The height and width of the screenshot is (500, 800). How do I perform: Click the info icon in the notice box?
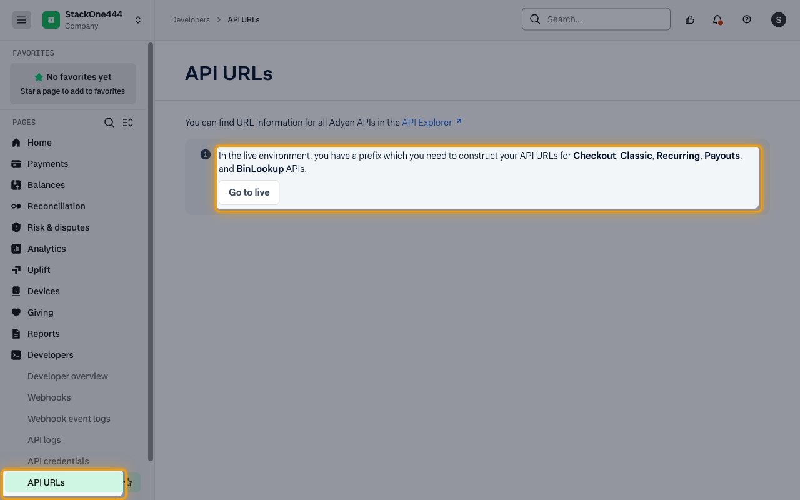click(205, 154)
